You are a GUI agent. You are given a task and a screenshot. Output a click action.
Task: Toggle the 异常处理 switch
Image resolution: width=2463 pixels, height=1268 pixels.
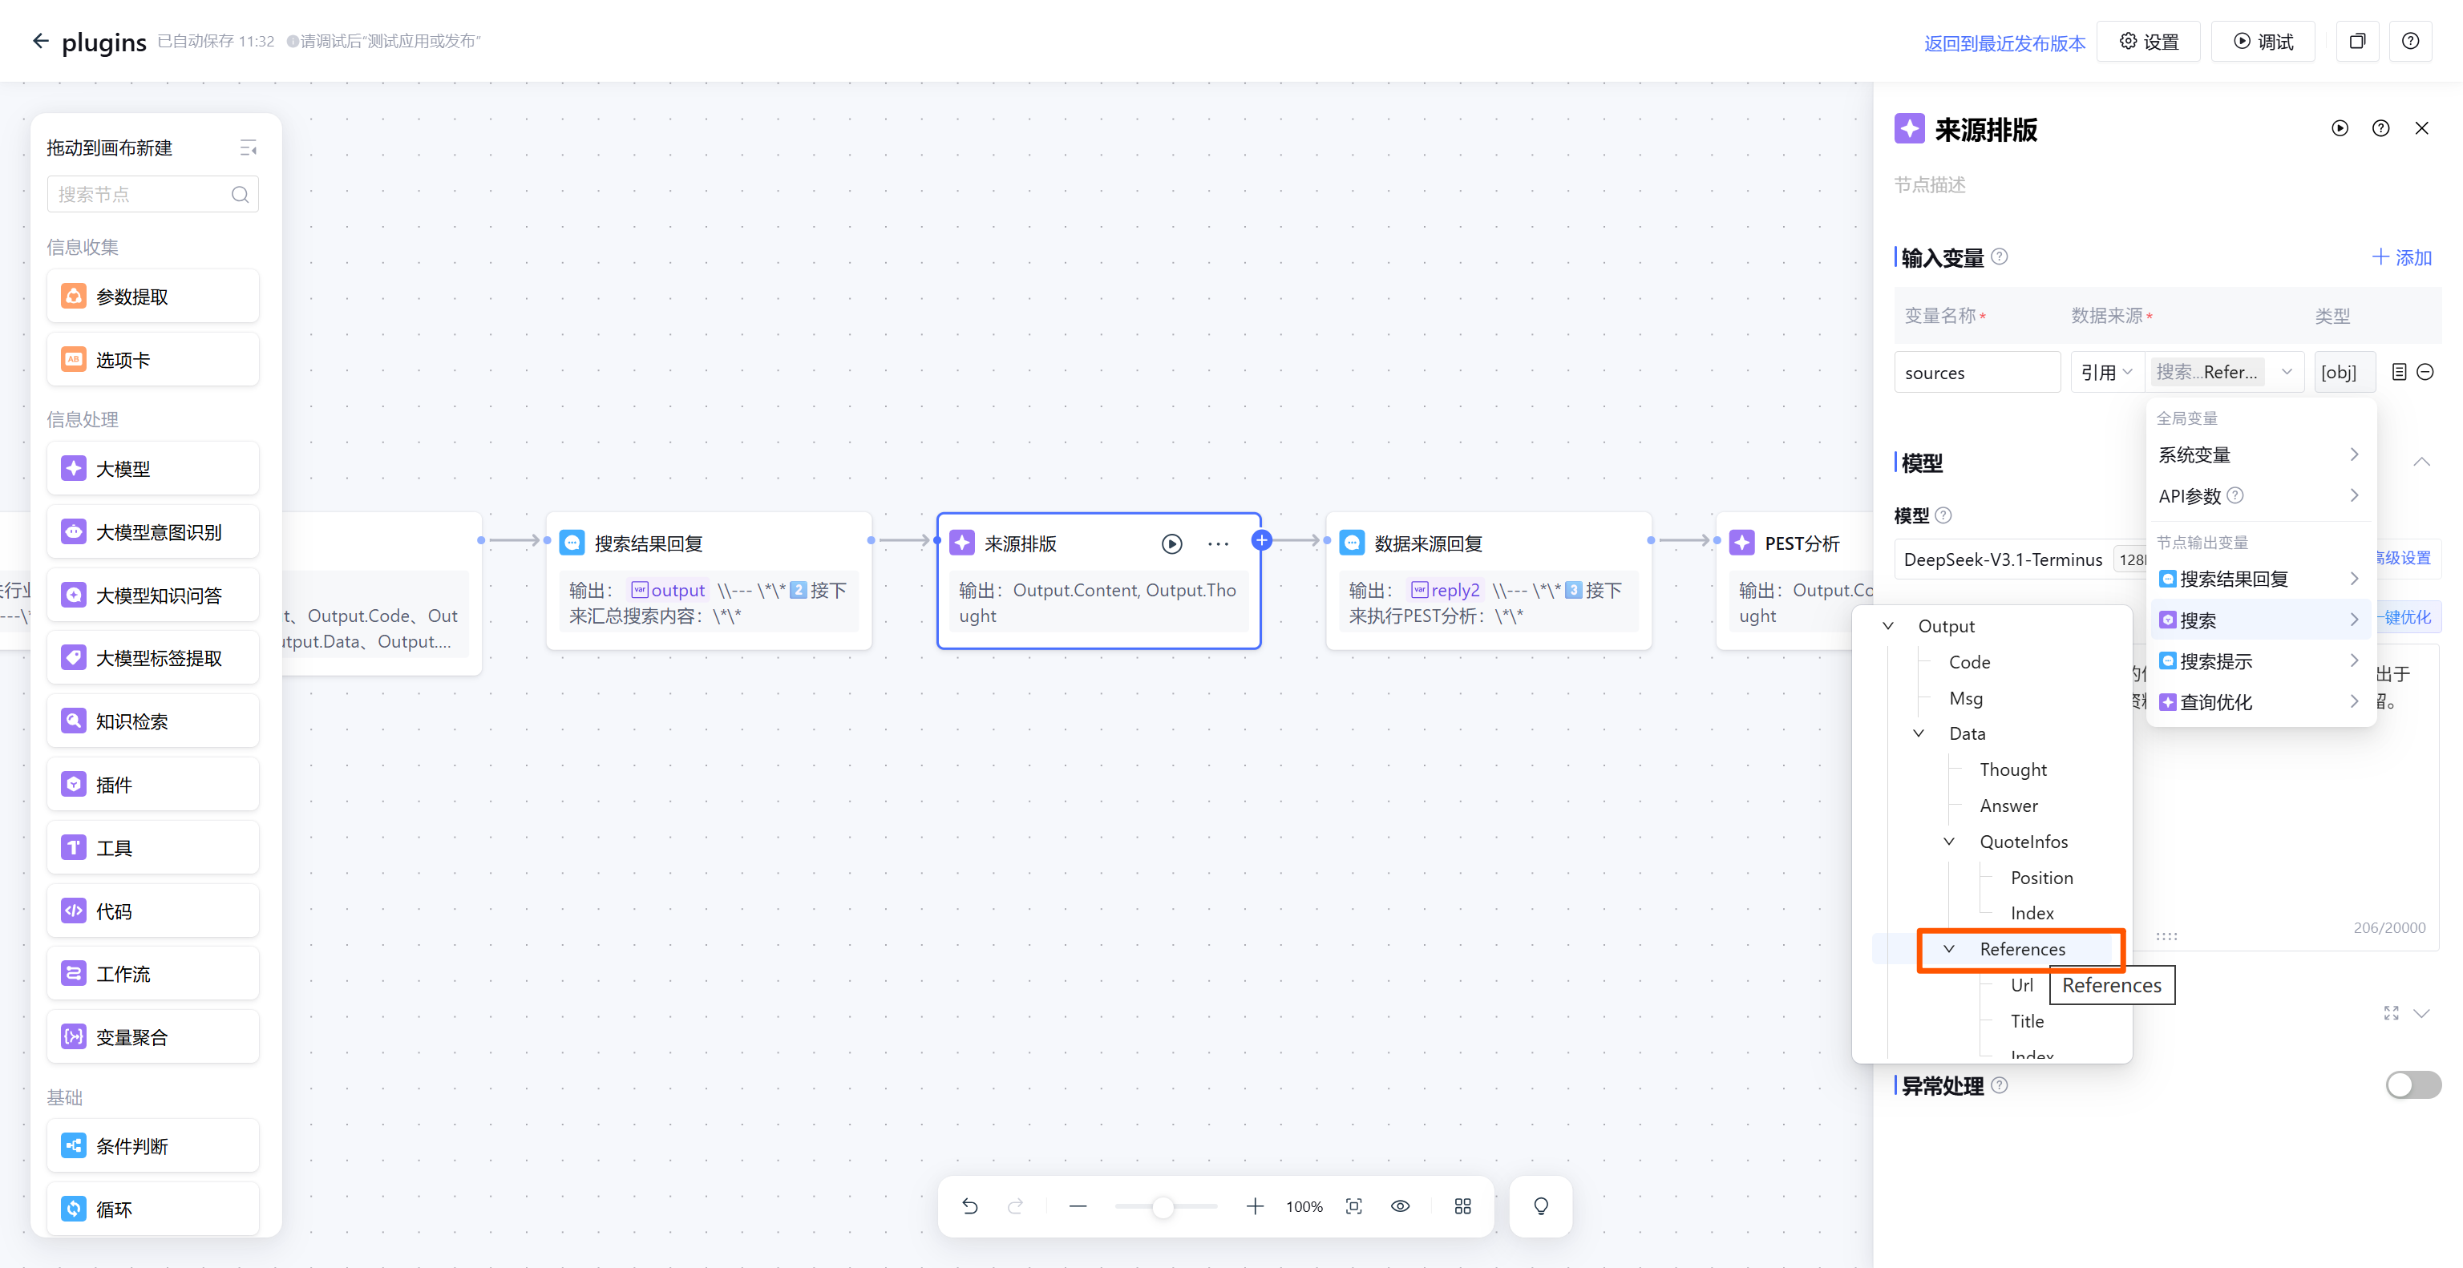click(2412, 1084)
